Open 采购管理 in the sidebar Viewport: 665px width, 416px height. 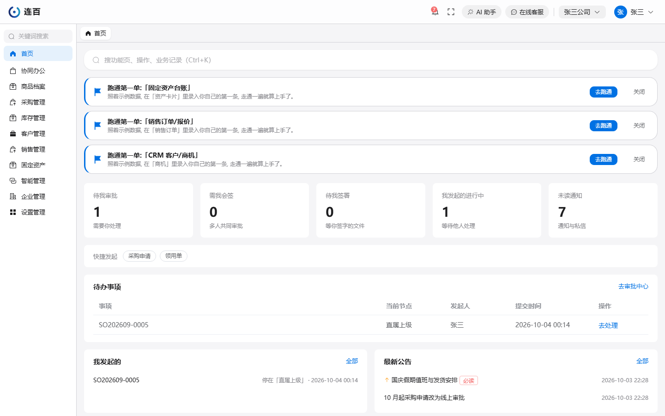[x=38, y=102]
